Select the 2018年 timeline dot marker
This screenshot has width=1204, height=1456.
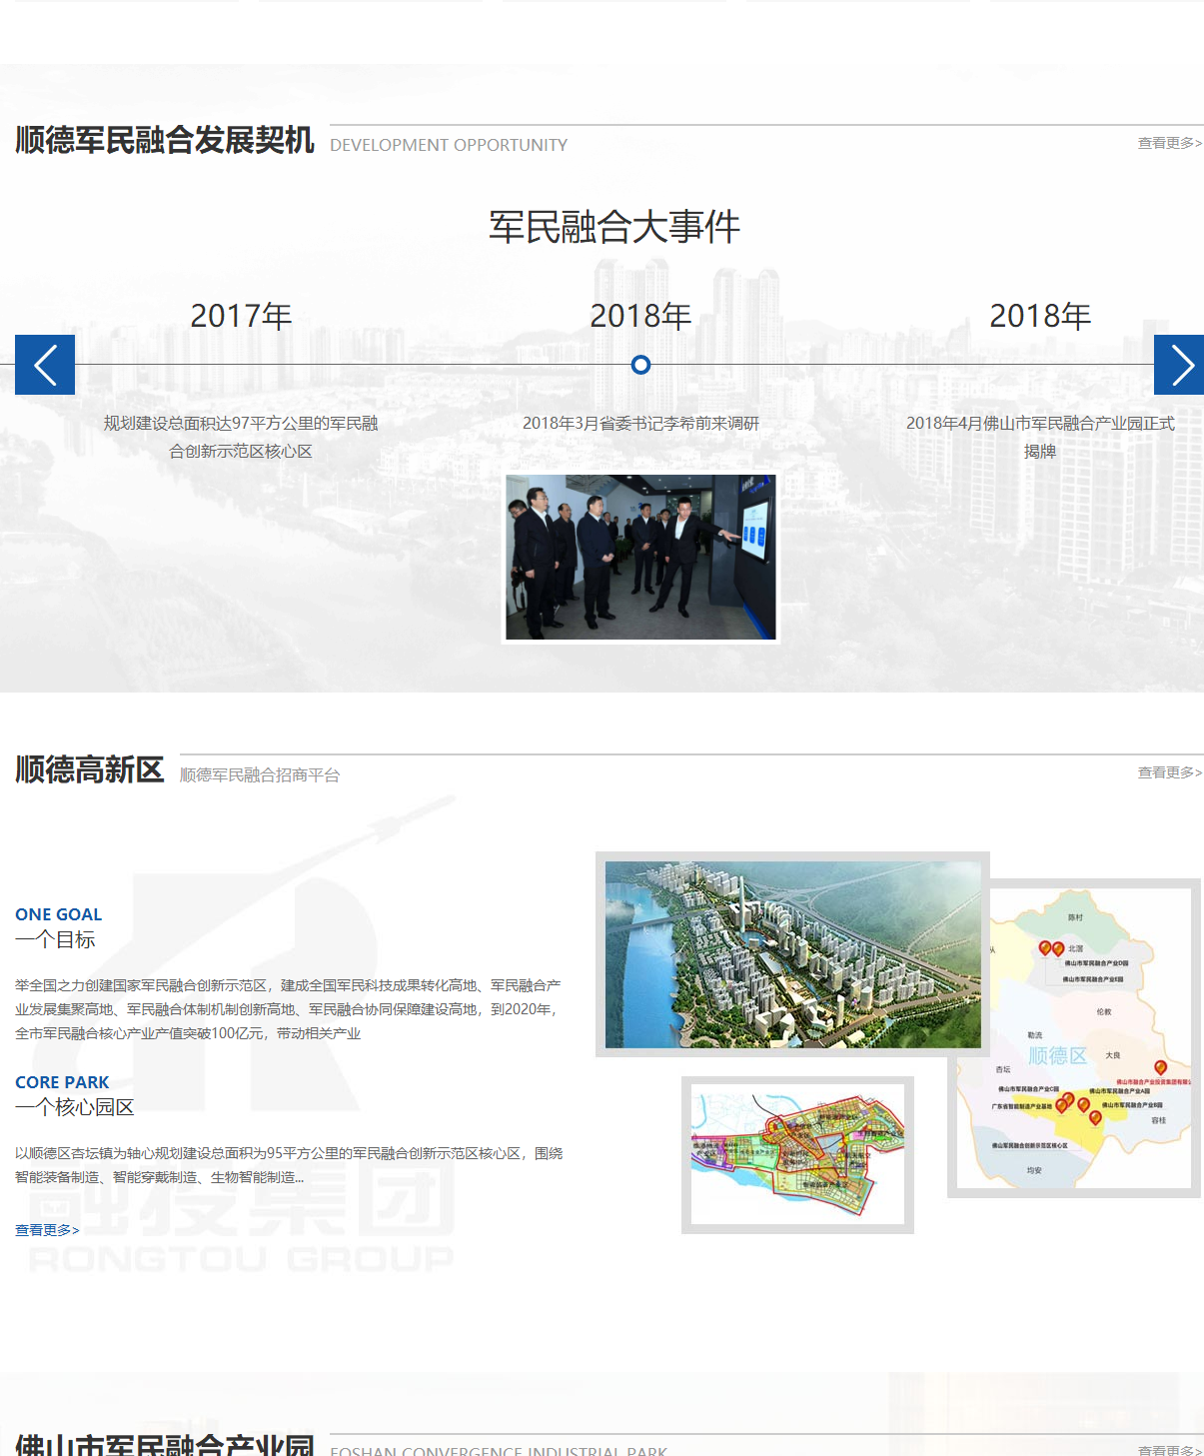tap(640, 366)
